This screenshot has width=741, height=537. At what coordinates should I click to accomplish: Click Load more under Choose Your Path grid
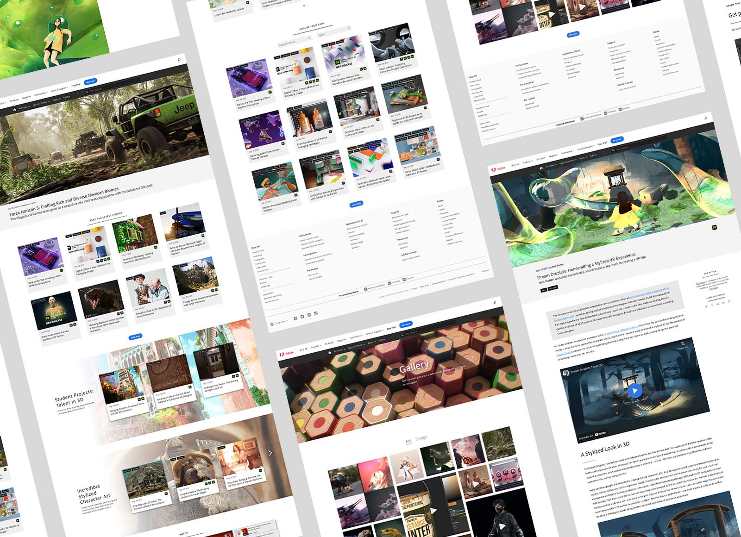tap(356, 204)
